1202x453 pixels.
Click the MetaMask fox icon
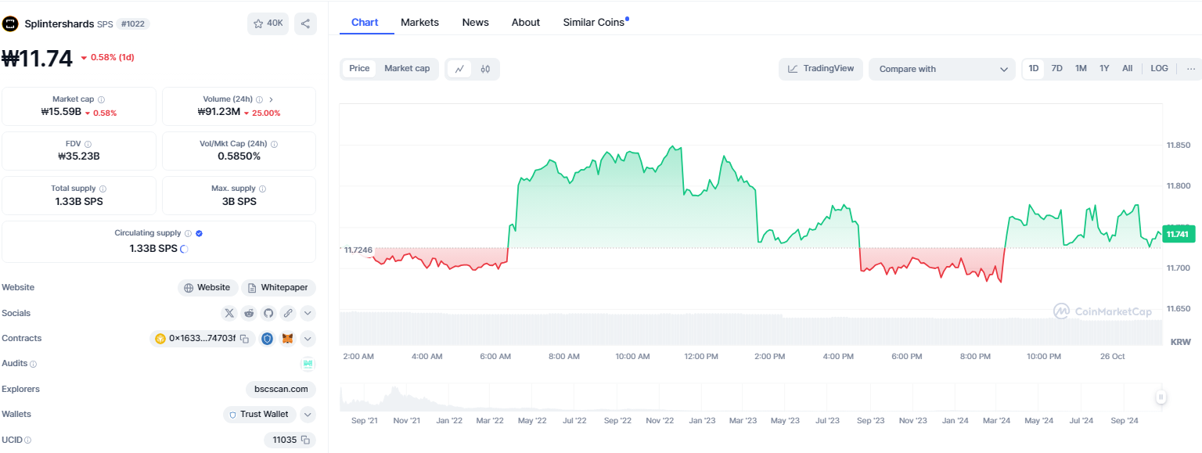pos(288,339)
